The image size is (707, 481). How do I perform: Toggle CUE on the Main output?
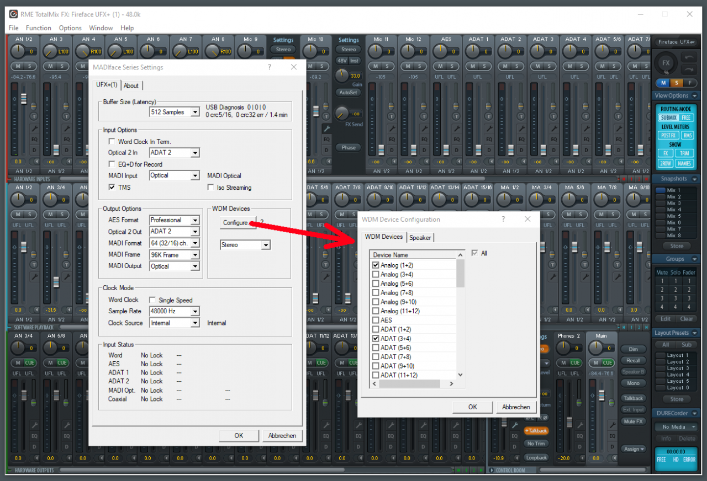[608, 362]
